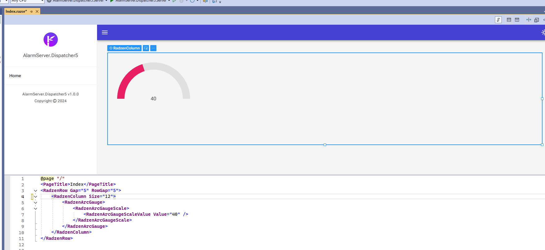Image resolution: width=545 pixels, height=250 pixels.
Task: Collapse the RadzenRow code block
Action: 36,191
